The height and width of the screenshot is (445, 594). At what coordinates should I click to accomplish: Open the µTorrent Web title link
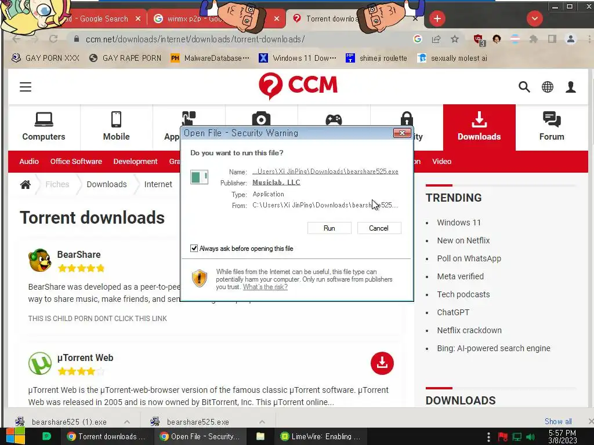pyautogui.click(x=85, y=358)
